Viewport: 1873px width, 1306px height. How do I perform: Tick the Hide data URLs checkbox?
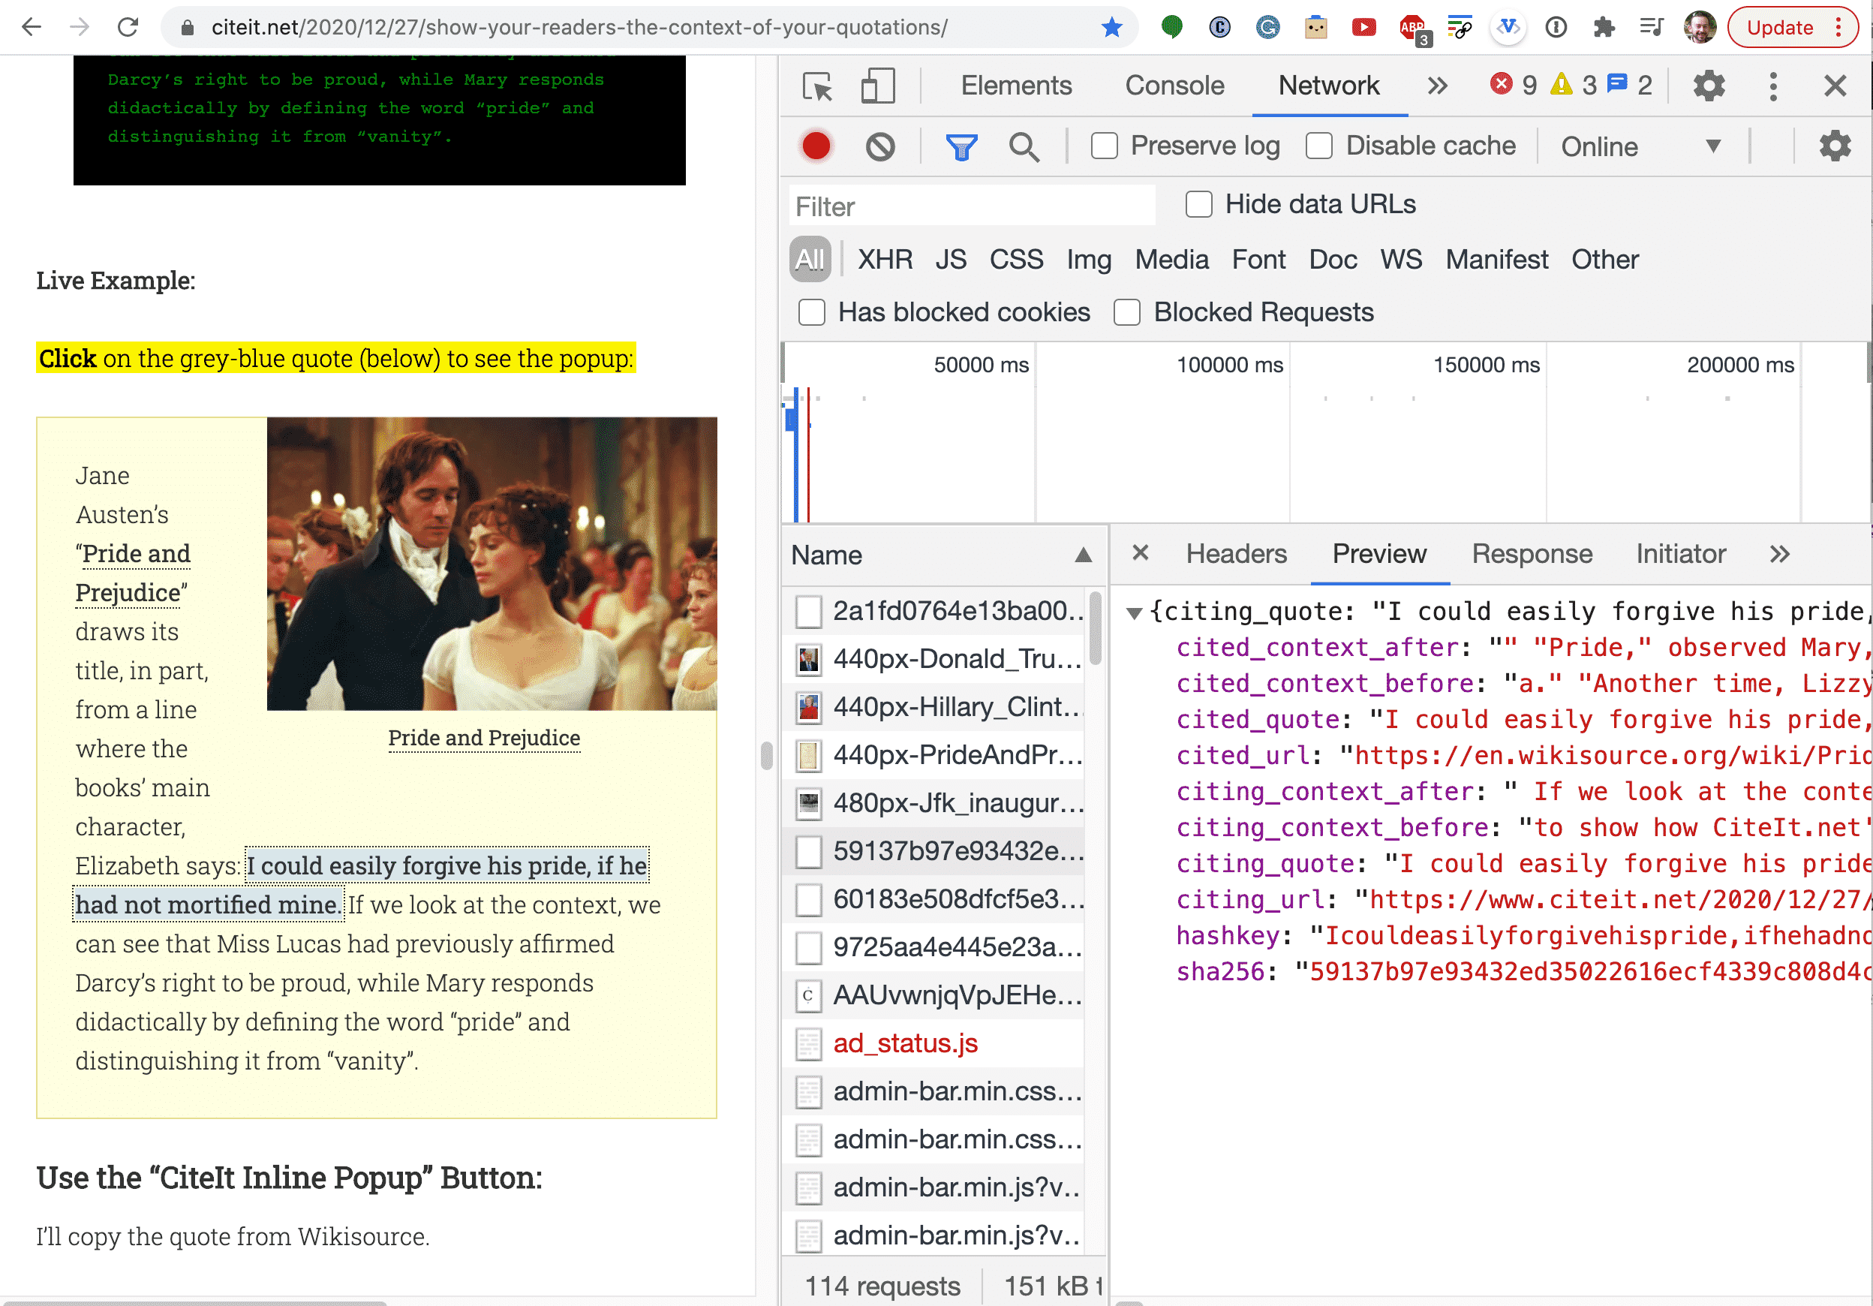[1198, 204]
